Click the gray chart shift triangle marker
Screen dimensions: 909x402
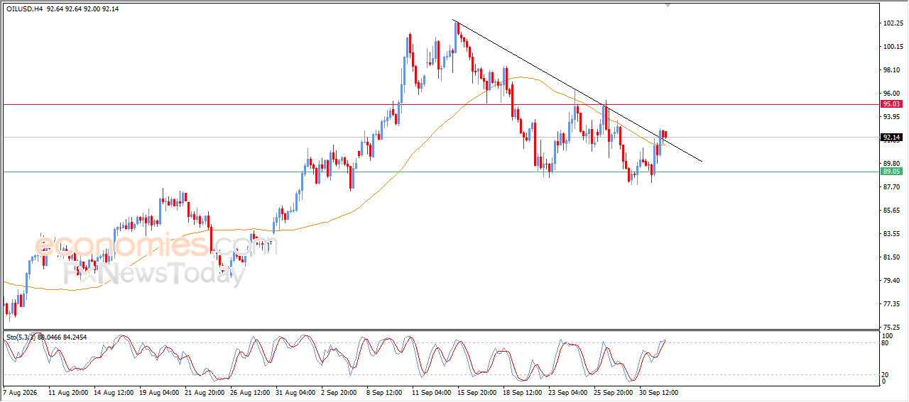click(667, 5)
